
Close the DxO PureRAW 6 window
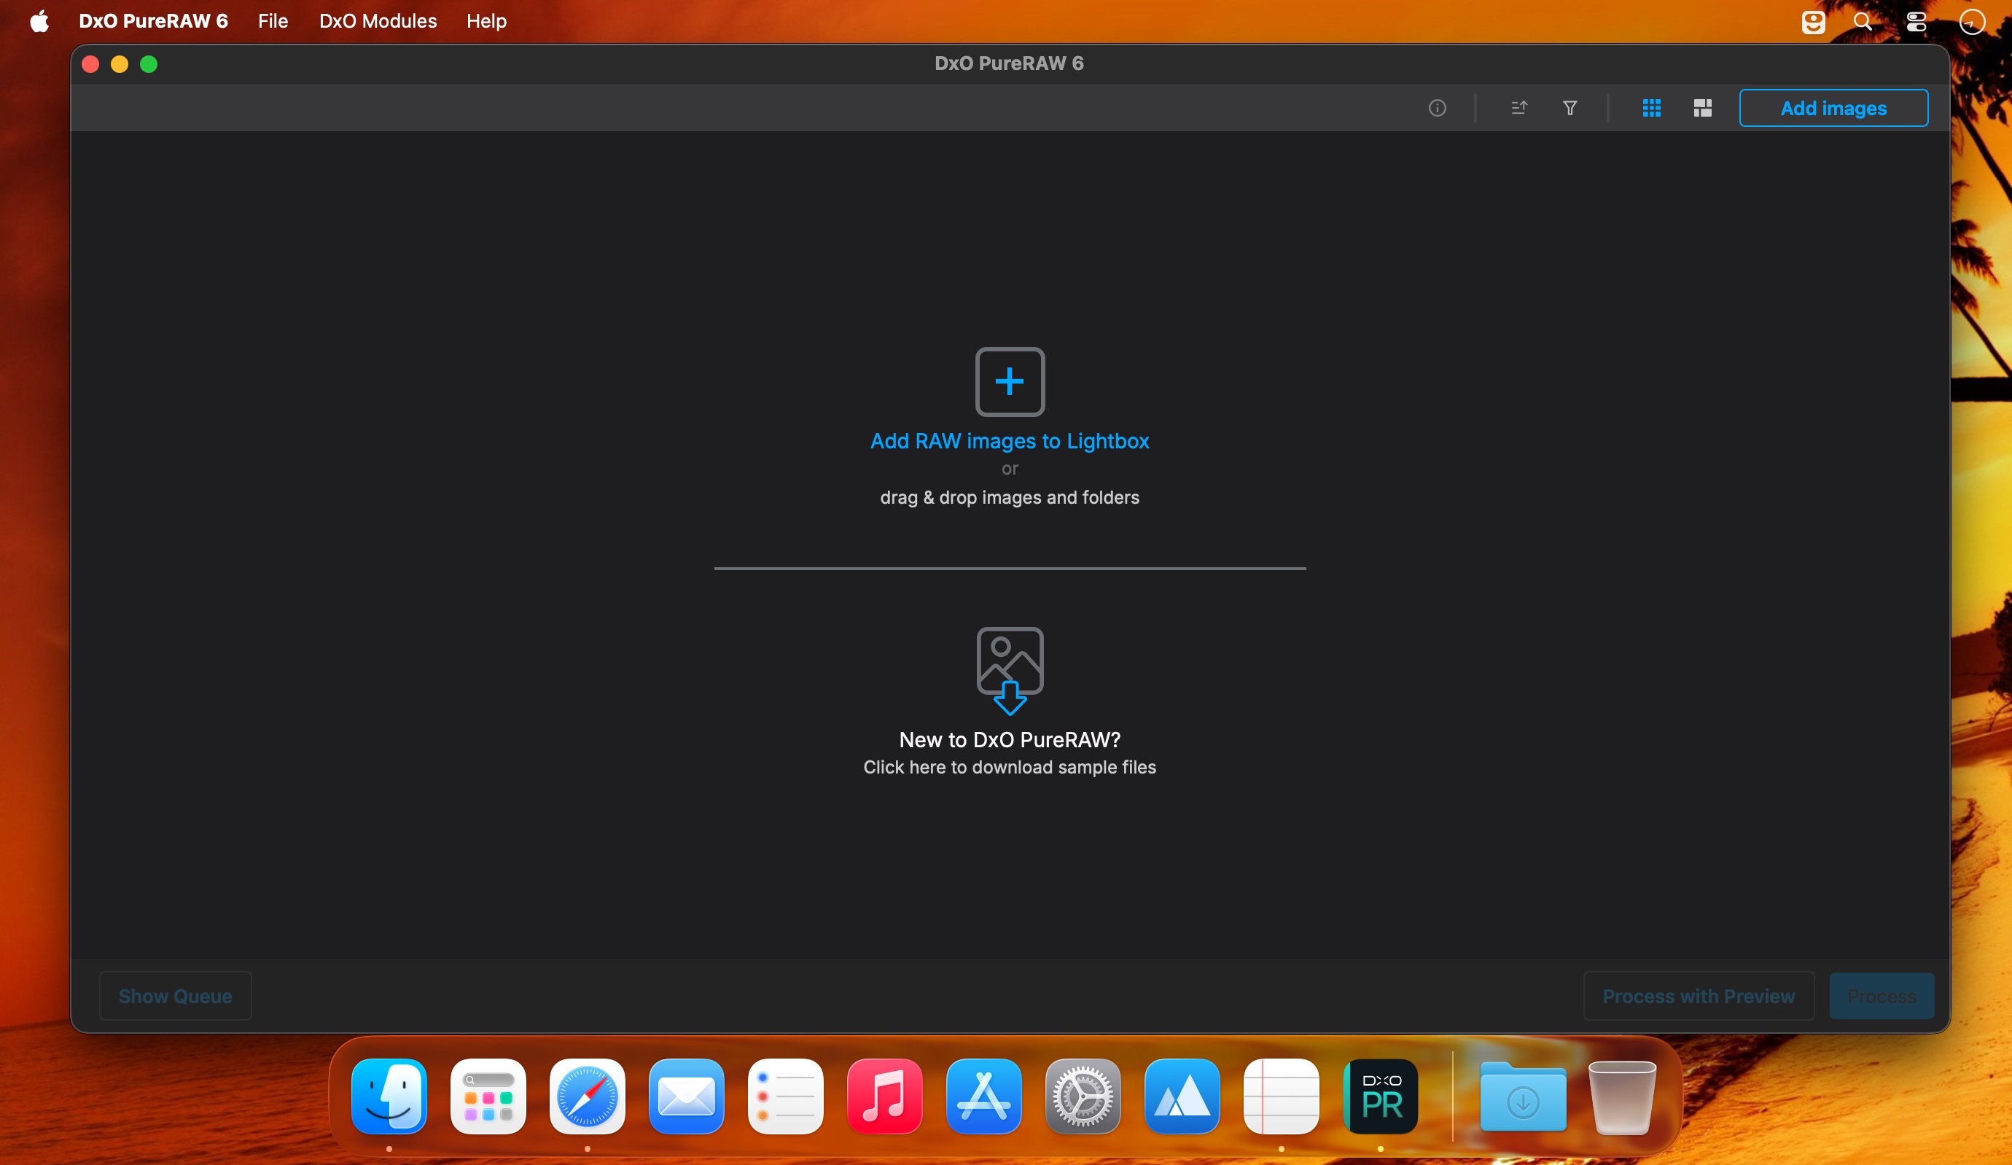click(x=90, y=64)
